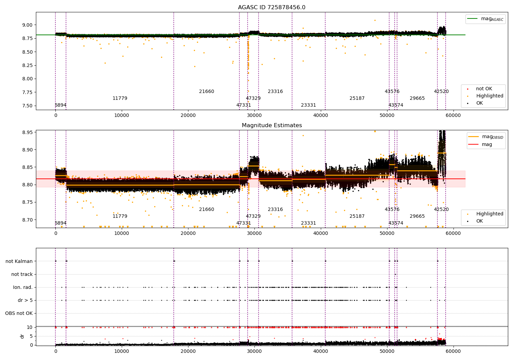Click obsid label 5894 in Magnitude Estimates plot
Viewport: 513px width, 359px height.
click(x=61, y=223)
